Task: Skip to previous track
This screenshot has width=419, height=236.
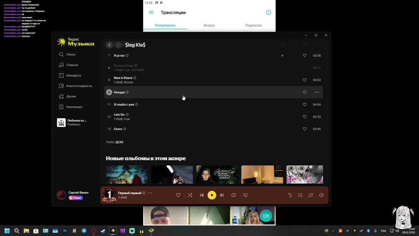Action: click(202, 195)
